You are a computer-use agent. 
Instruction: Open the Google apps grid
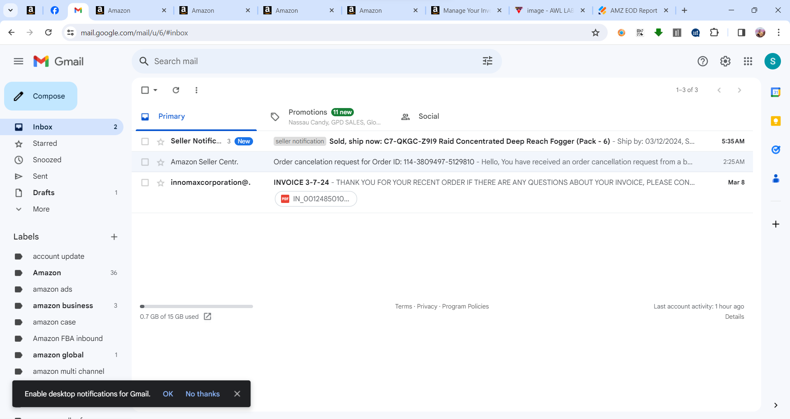tap(748, 61)
